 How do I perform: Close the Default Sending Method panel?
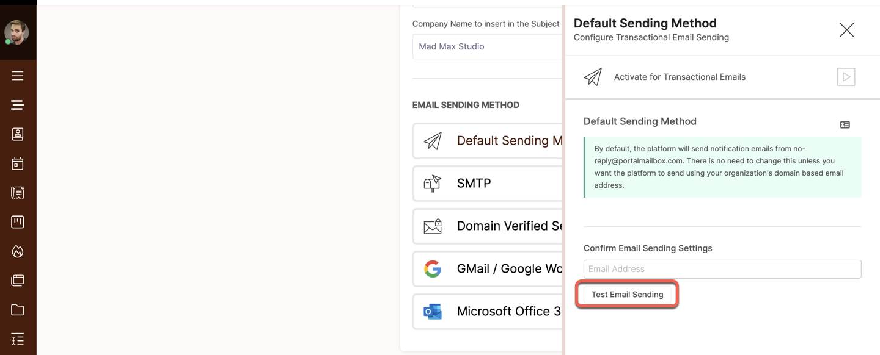pos(846,30)
